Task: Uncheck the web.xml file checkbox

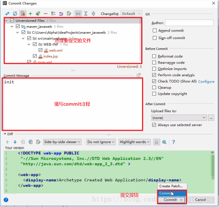Action: 40,50
